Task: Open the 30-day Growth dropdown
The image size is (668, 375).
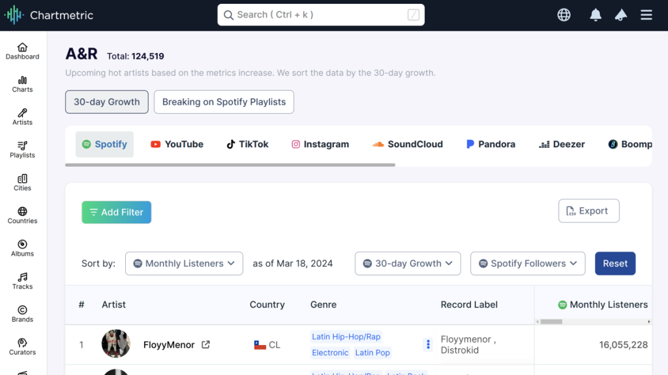Action: click(x=408, y=264)
